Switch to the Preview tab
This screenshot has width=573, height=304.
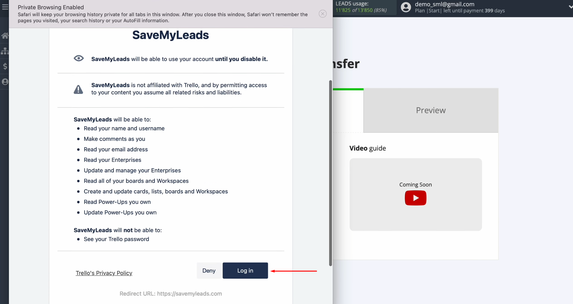431,110
